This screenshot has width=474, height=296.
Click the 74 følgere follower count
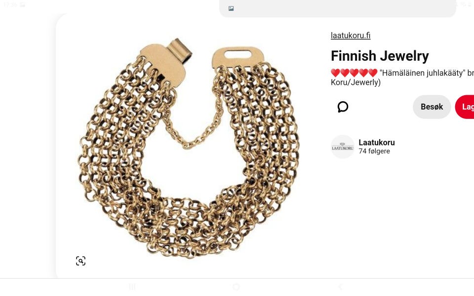pyautogui.click(x=374, y=151)
